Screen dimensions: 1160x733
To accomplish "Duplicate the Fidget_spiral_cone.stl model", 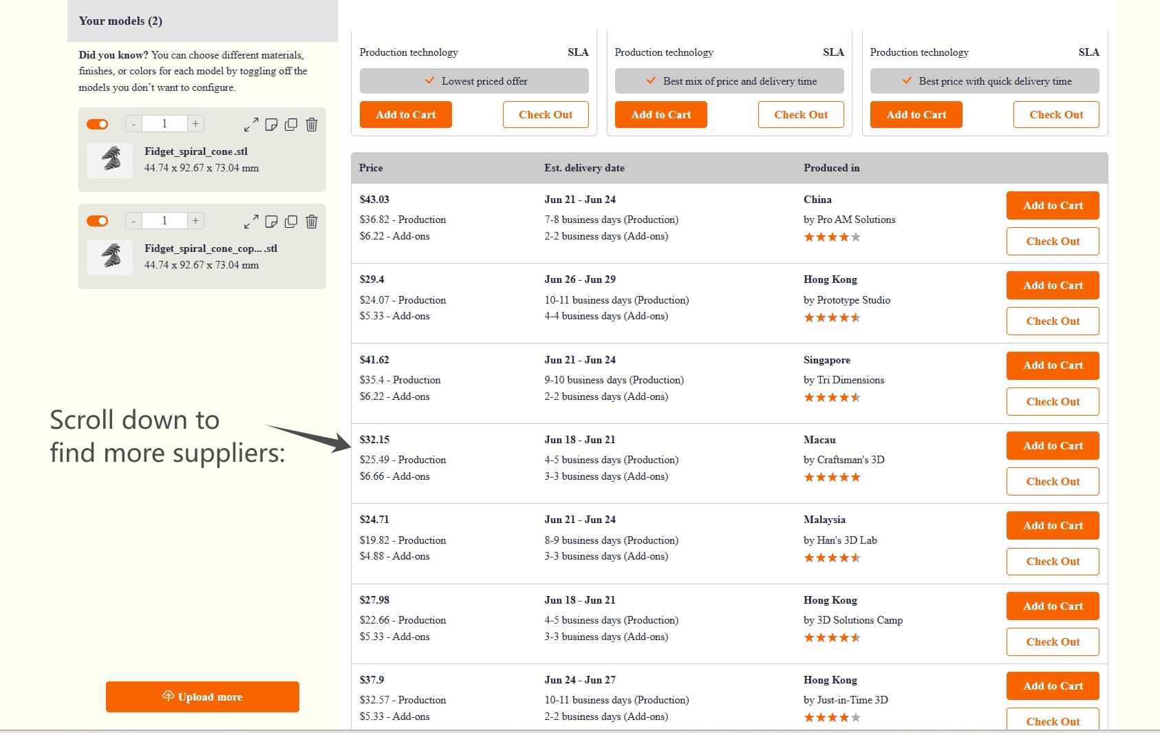I will coord(291,125).
